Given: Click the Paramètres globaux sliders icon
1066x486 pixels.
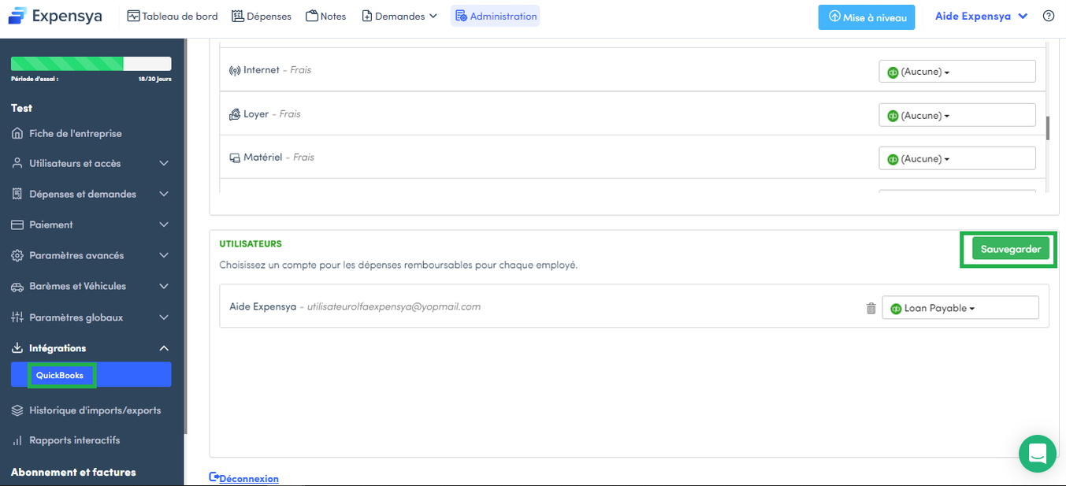Looking at the screenshot, I should point(17,317).
